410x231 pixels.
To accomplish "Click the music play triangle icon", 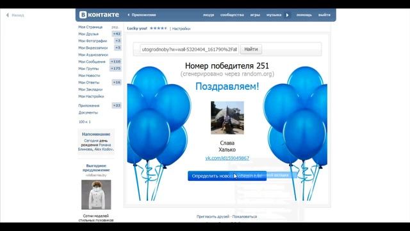I will coord(288,15).
